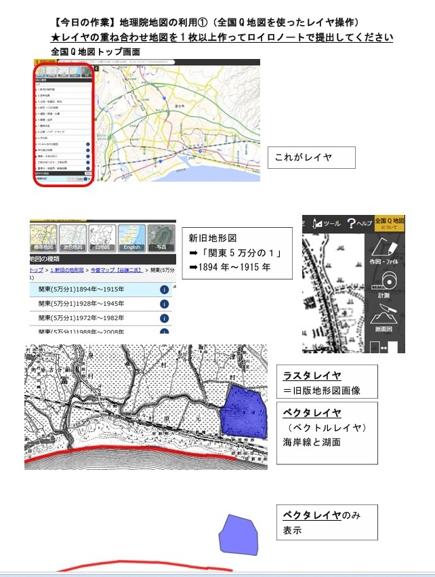Open the ヘルプ menu
The height and width of the screenshot is (577, 435).
point(359,224)
